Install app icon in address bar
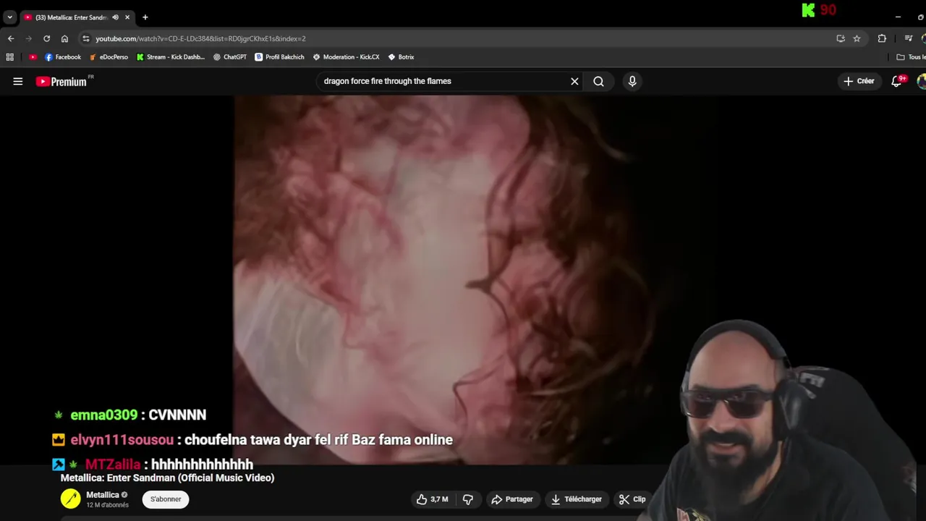Viewport: 926px width, 521px height. 841,38
